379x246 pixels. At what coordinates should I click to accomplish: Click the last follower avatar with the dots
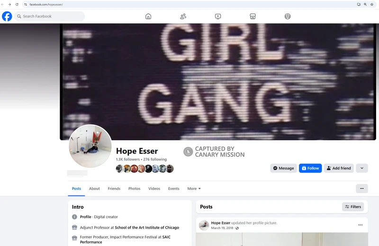pos(170,169)
